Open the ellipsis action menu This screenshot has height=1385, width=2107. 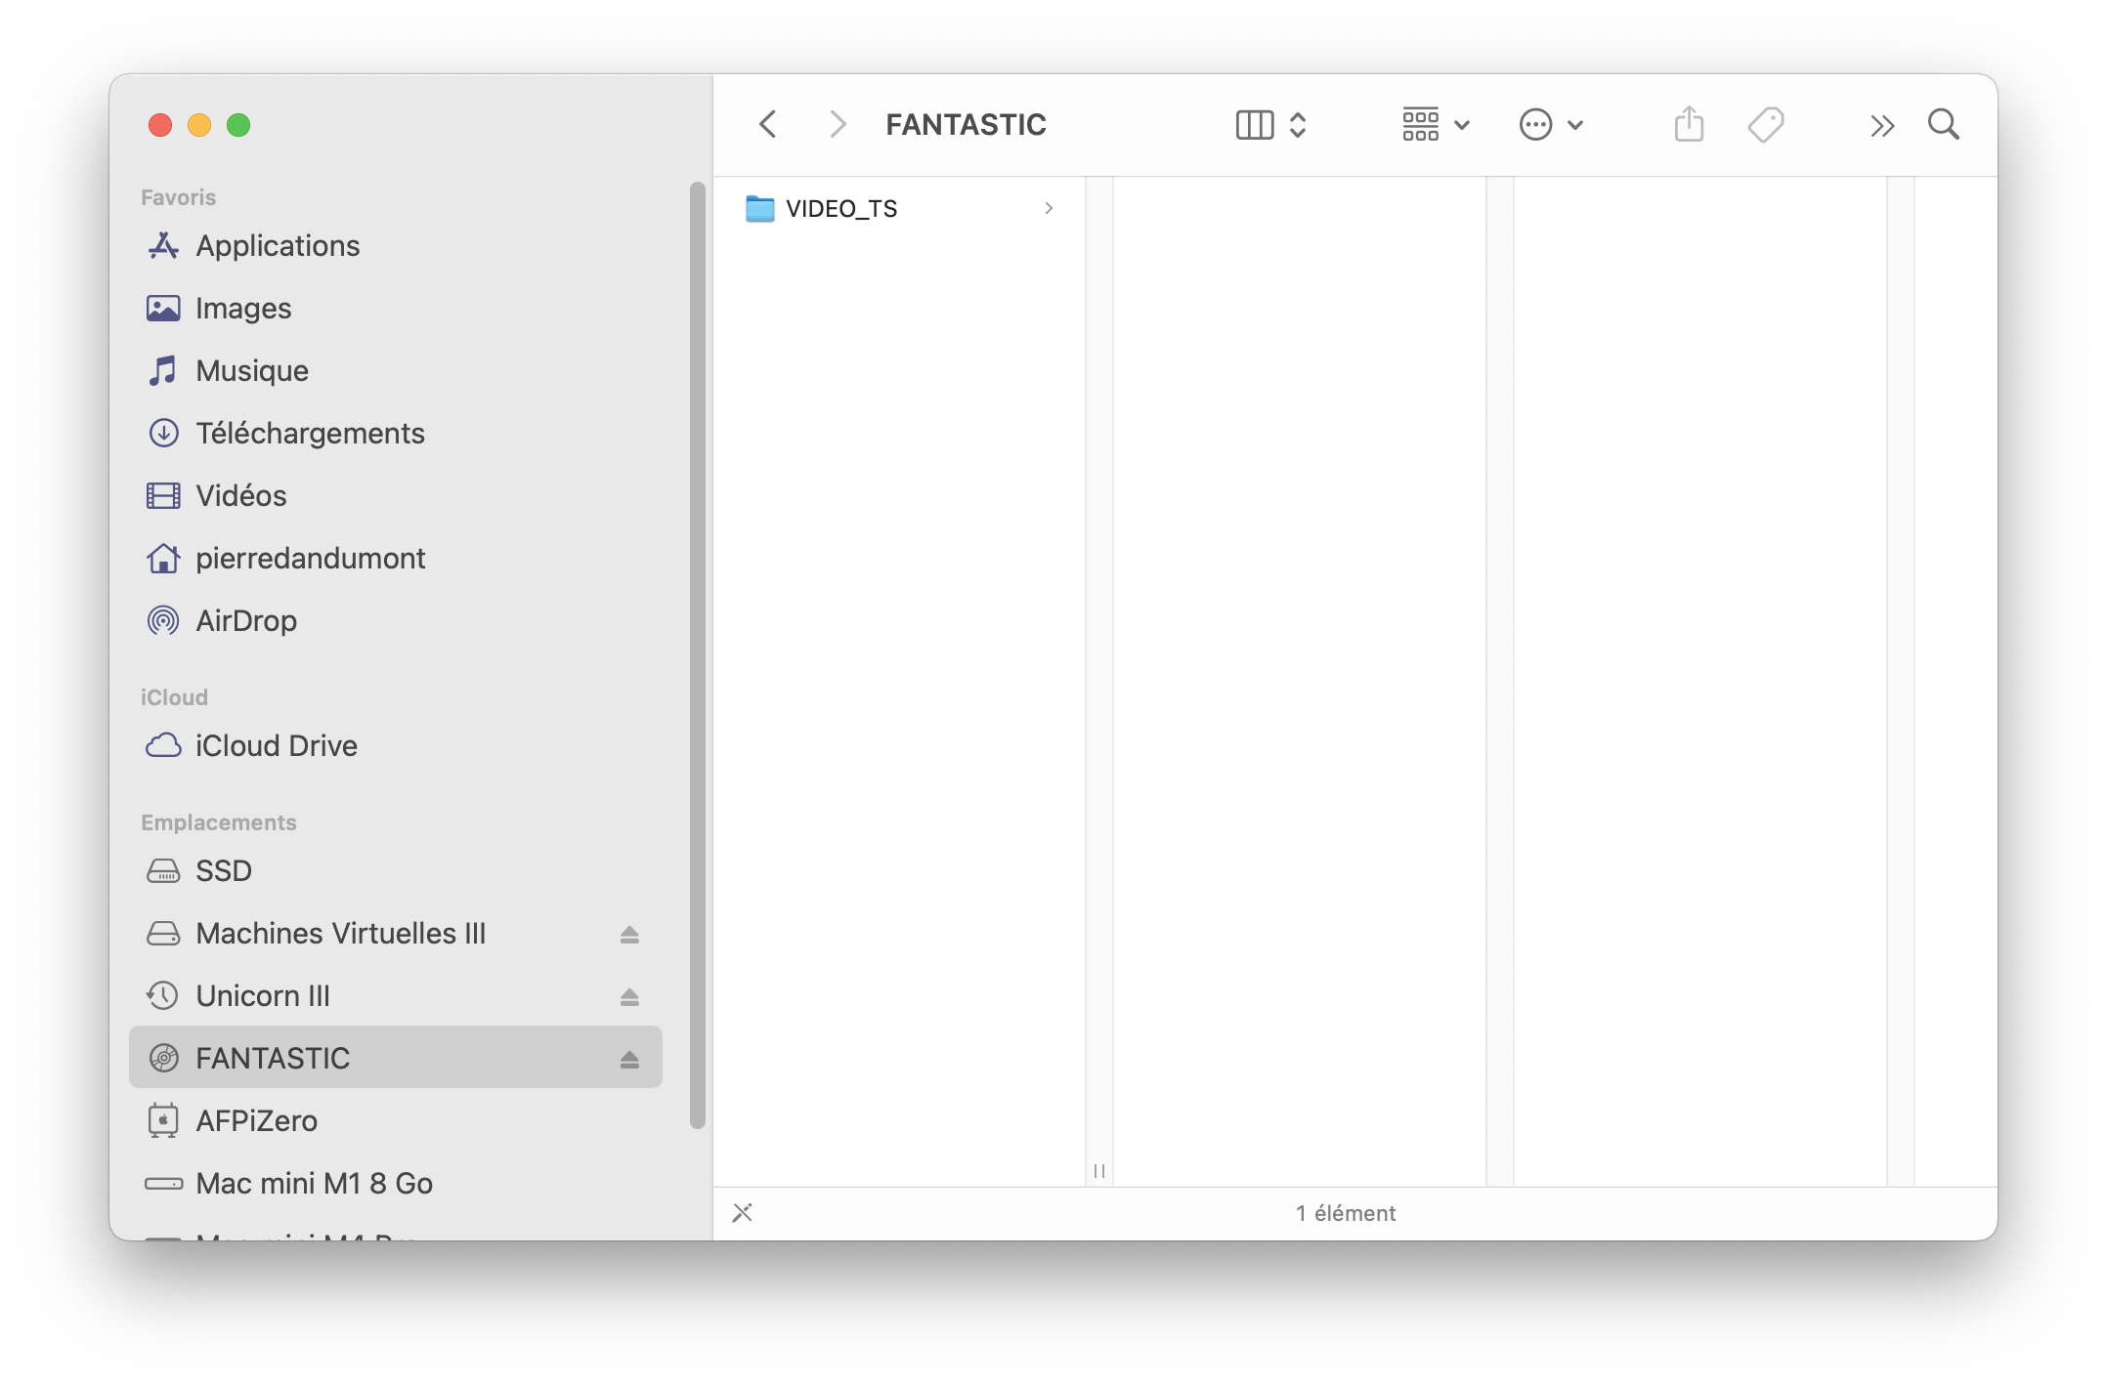(1550, 125)
